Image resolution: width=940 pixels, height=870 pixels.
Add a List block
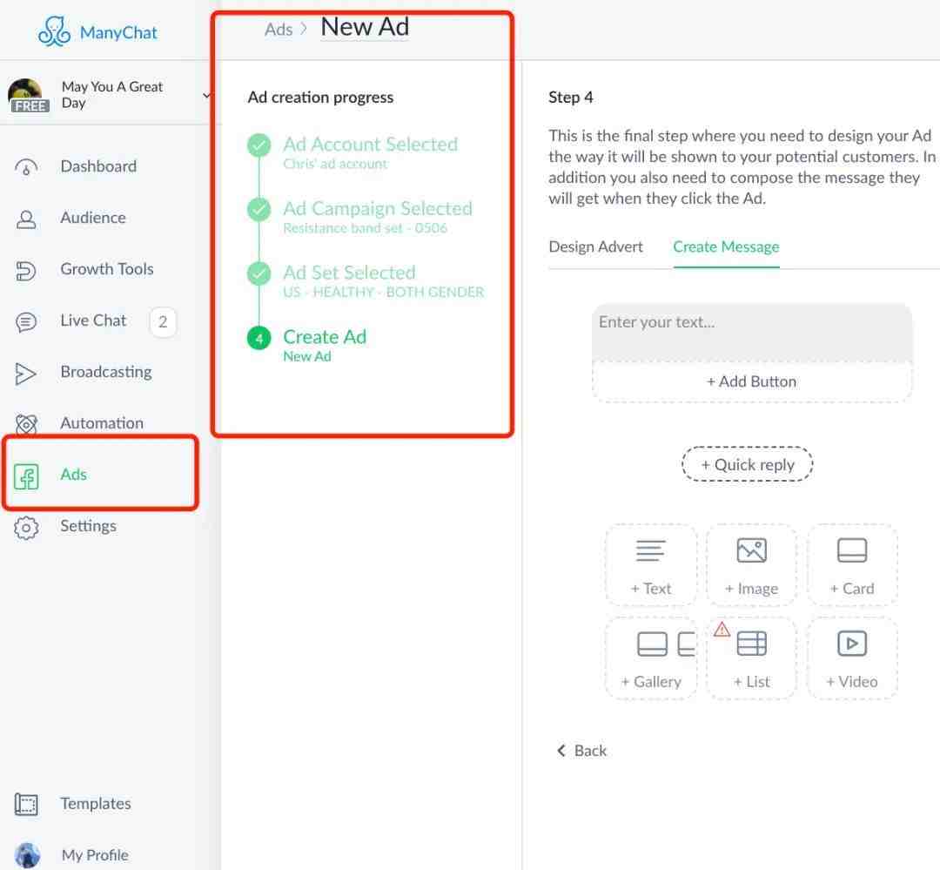[x=751, y=658]
